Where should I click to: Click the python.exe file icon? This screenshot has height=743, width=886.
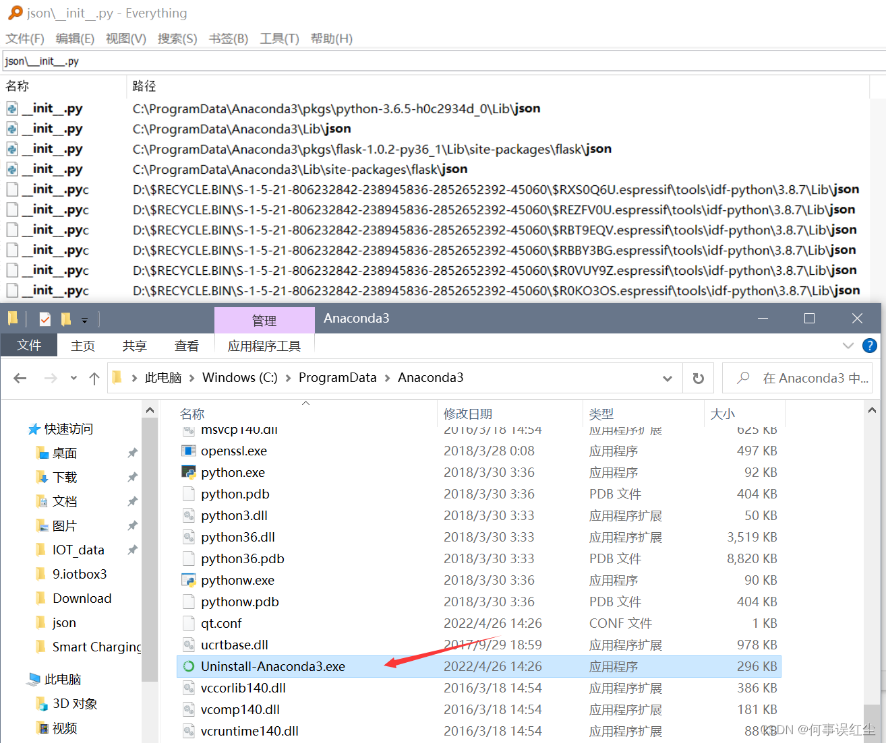point(189,472)
